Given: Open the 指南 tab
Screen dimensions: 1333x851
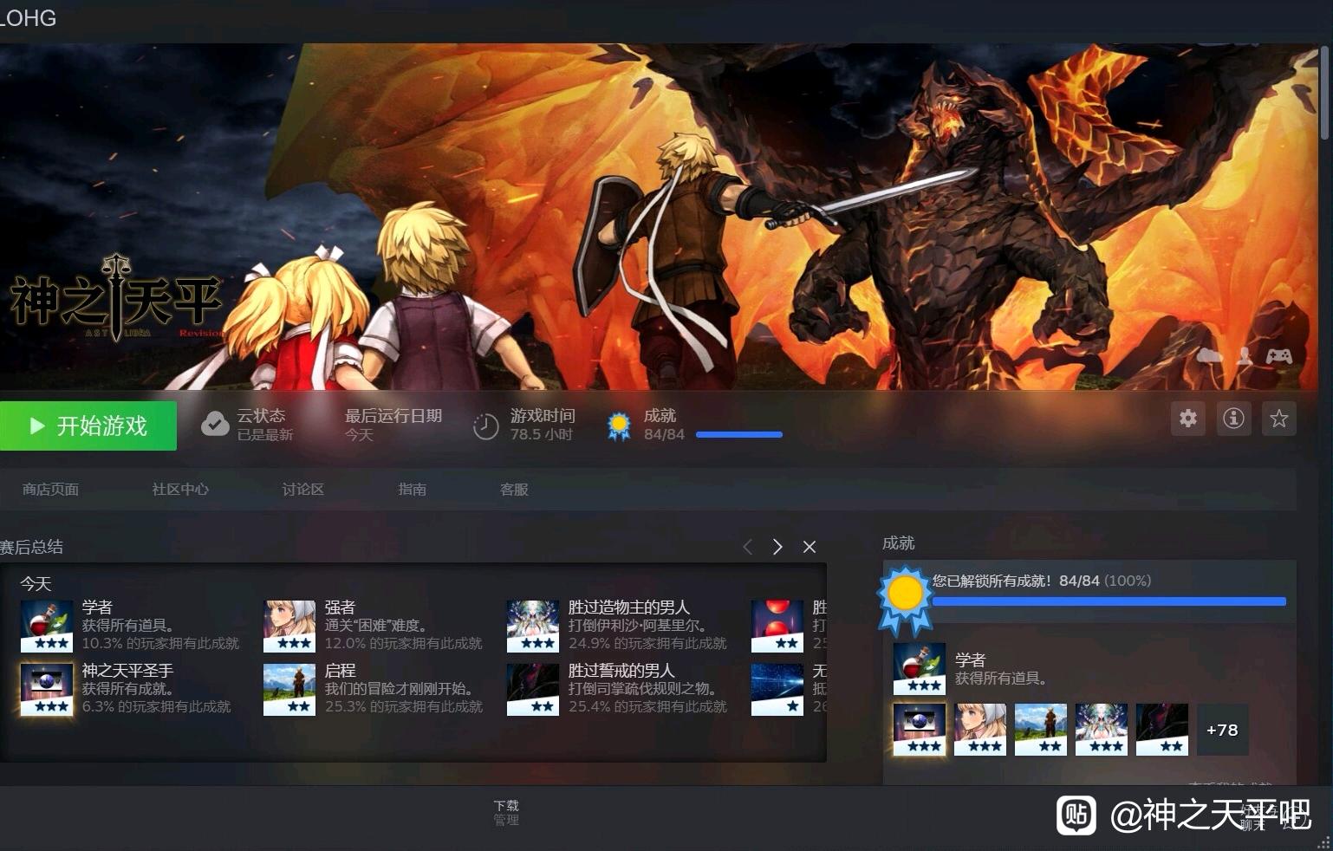Looking at the screenshot, I should pos(412,490).
